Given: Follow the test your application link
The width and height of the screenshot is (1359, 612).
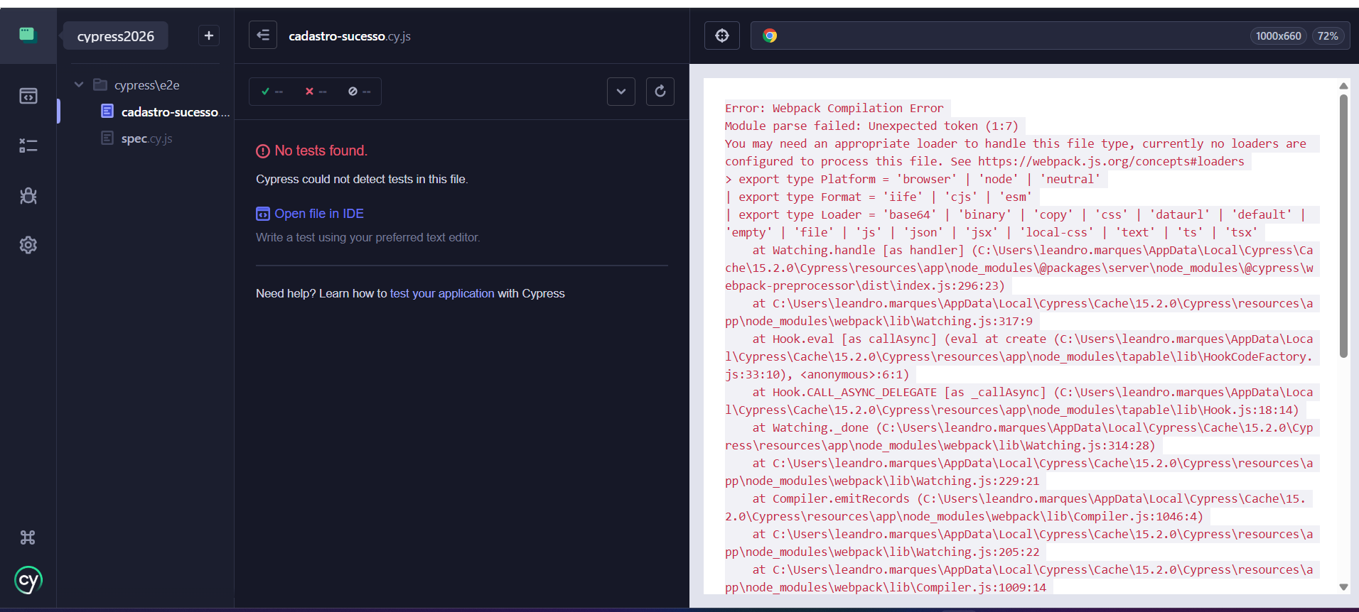Looking at the screenshot, I should click(441, 293).
